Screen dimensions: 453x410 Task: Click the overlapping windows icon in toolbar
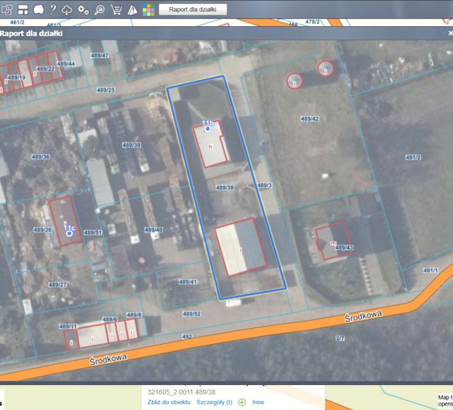(7, 10)
